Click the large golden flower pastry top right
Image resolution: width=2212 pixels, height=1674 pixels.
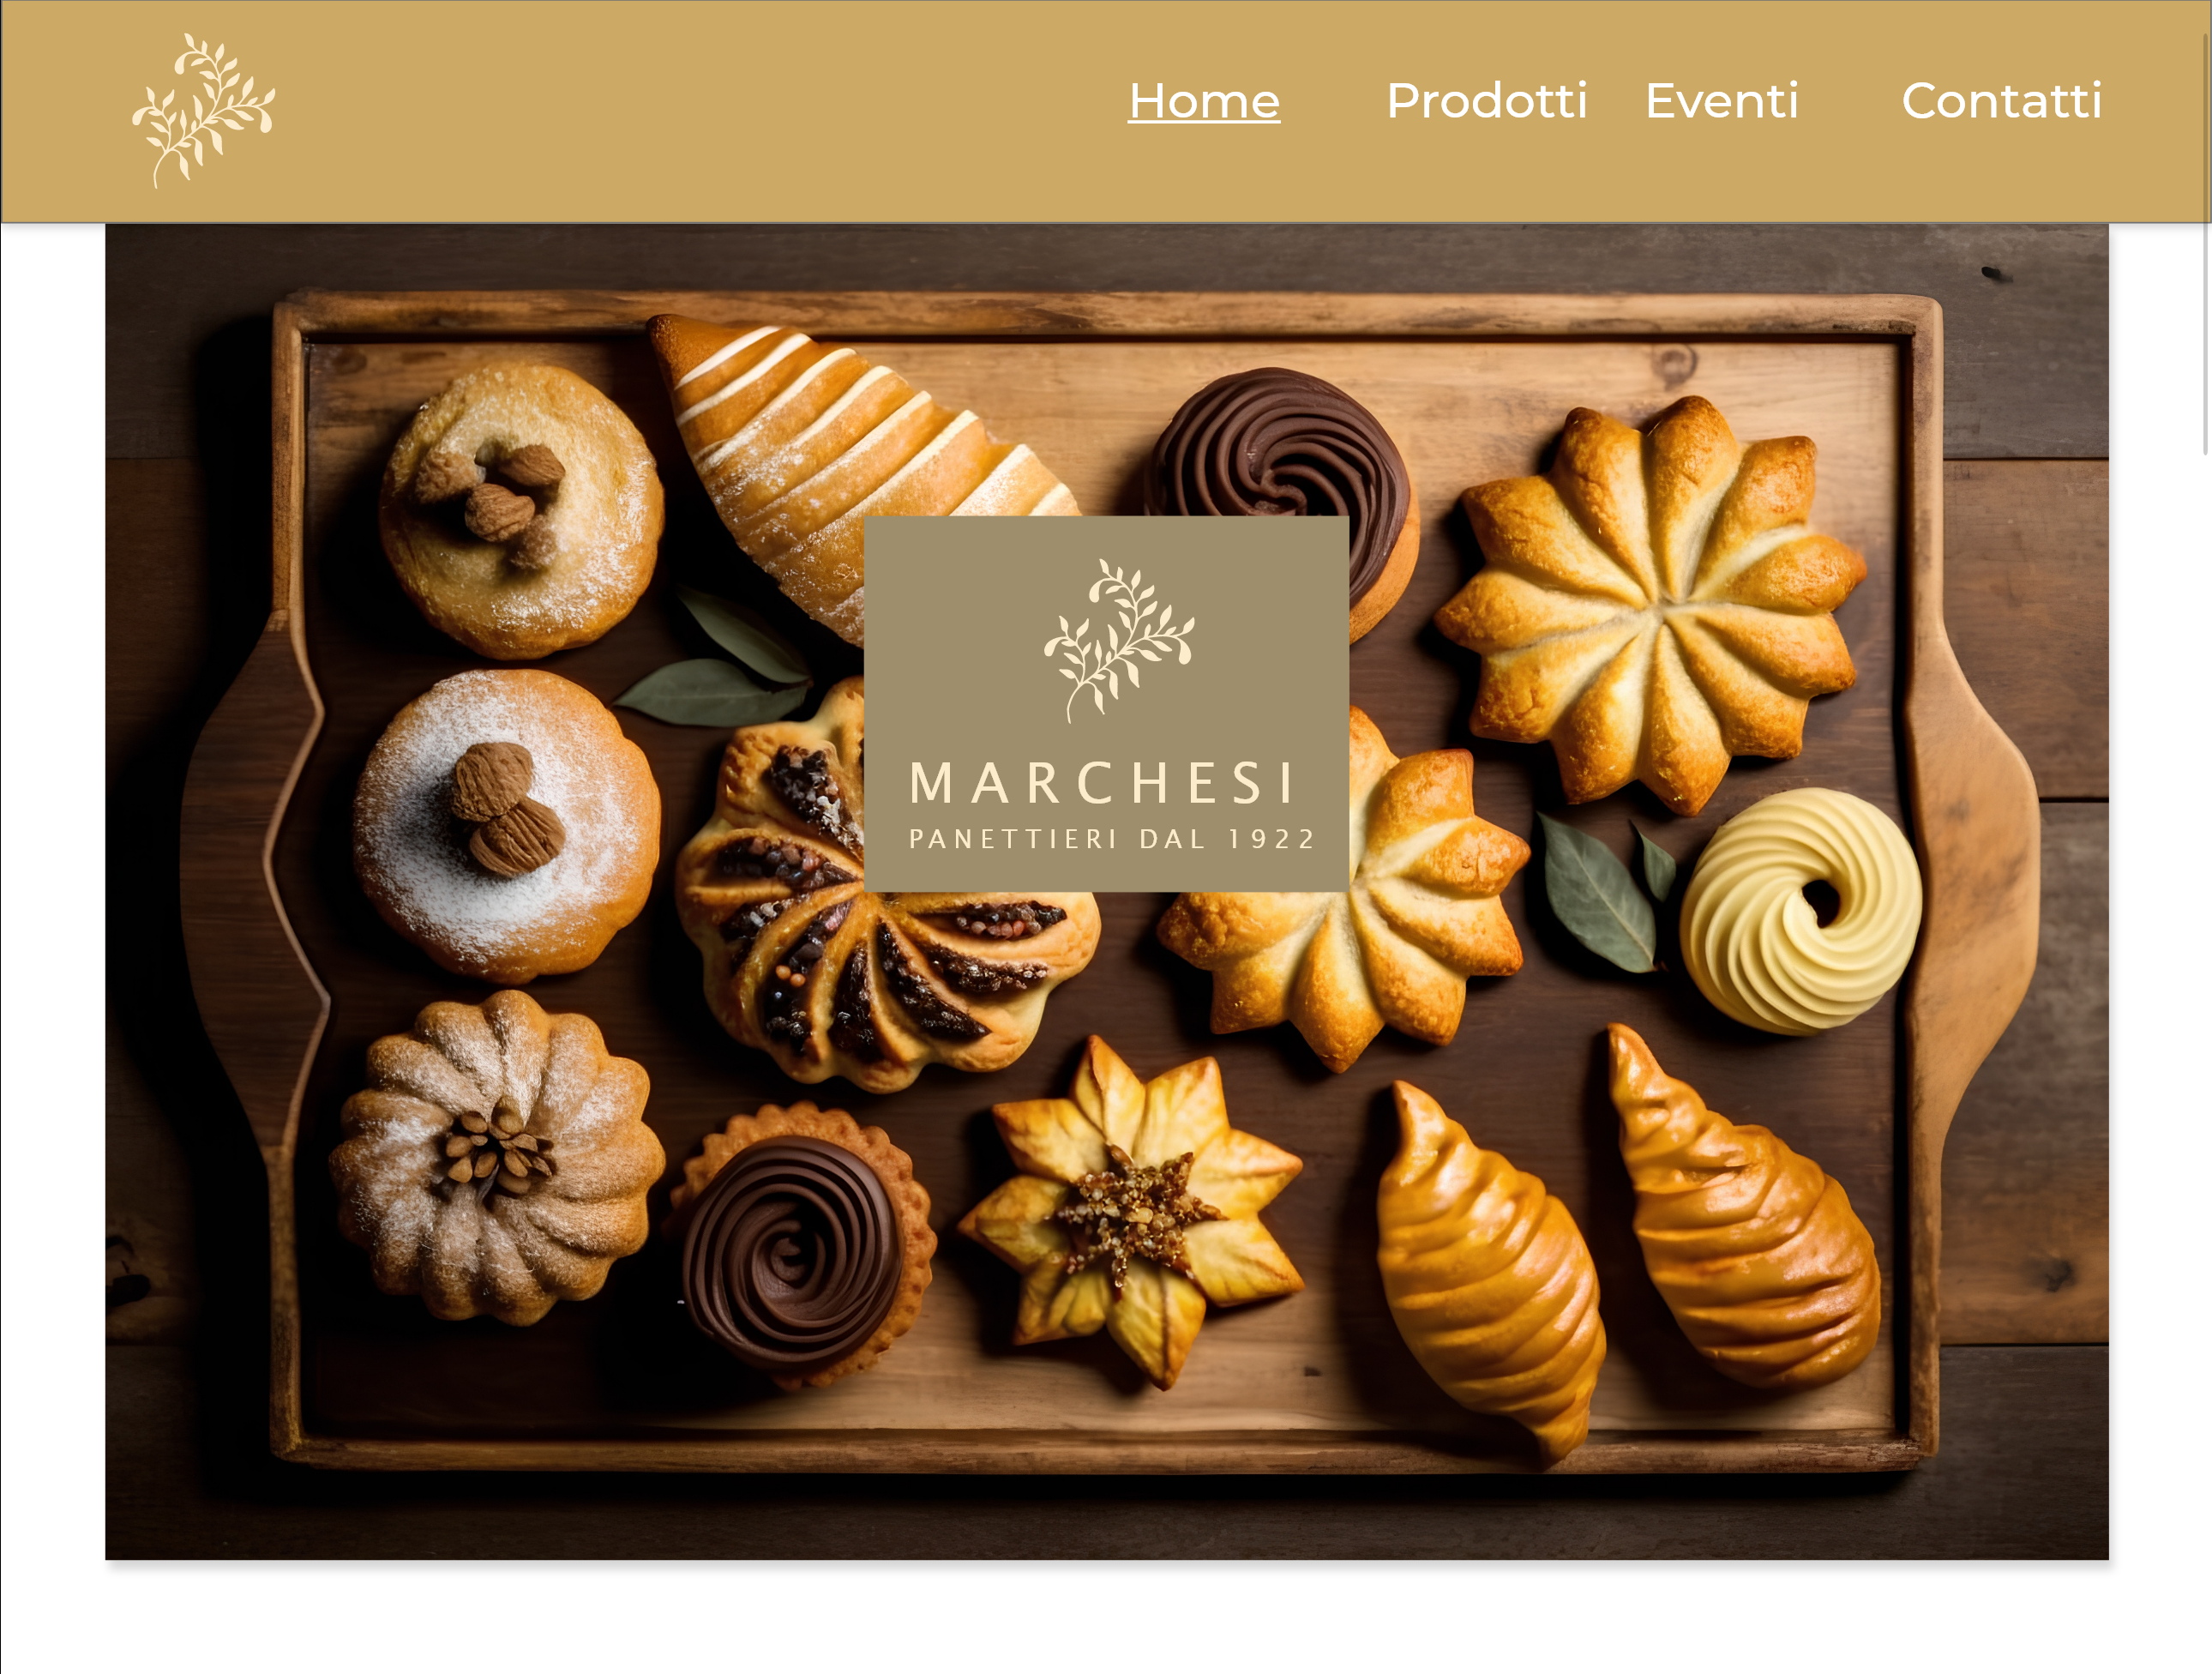(1650, 605)
